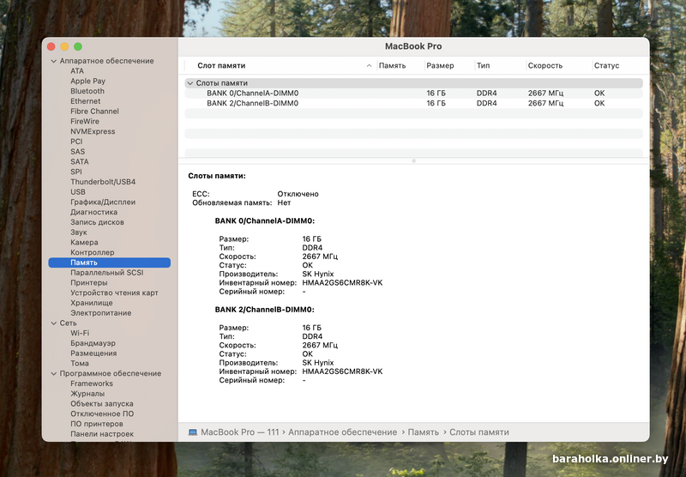Collapse the Программное обеспечение section
Screen dimensions: 686x477
53,374
